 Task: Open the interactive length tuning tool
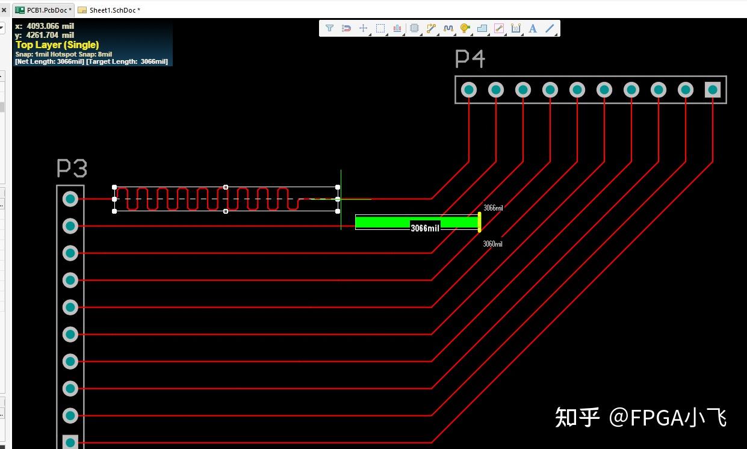tap(448, 28)
